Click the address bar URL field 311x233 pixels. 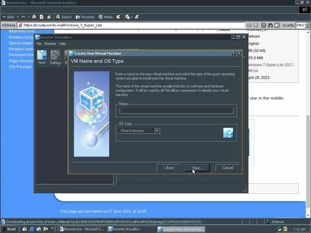pos(131,25)
